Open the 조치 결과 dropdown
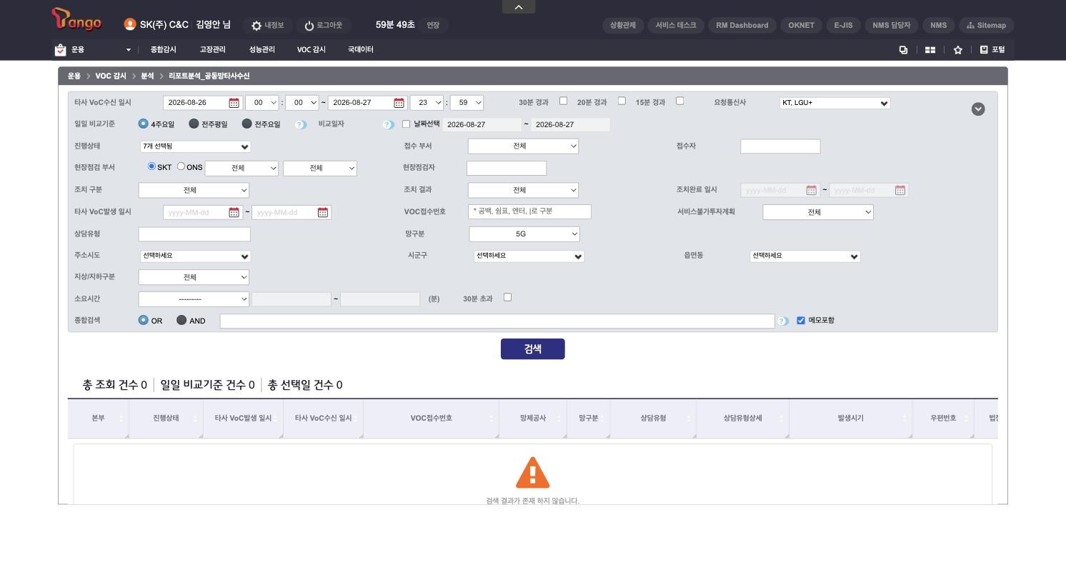The height and width of the screenshot is (580, 1066). pos(523,190)
